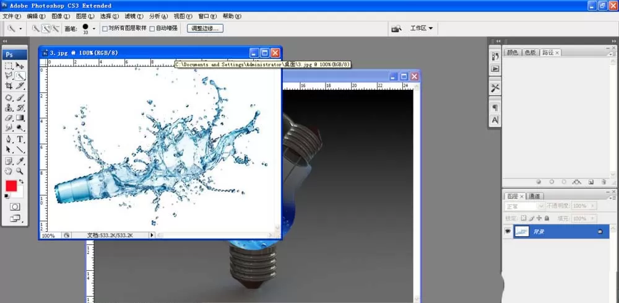This screenshot has width=619, height=303.
Task: Expand the collapsed icon dock panels
Action: pyautogui.click(x=498, y=41)
